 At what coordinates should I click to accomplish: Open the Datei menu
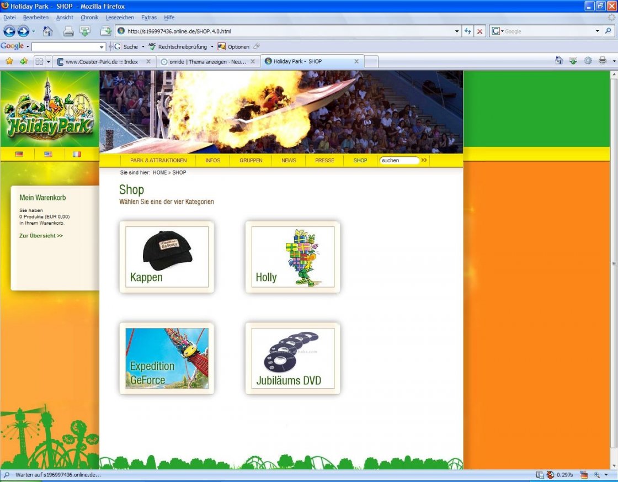(9, 17)
